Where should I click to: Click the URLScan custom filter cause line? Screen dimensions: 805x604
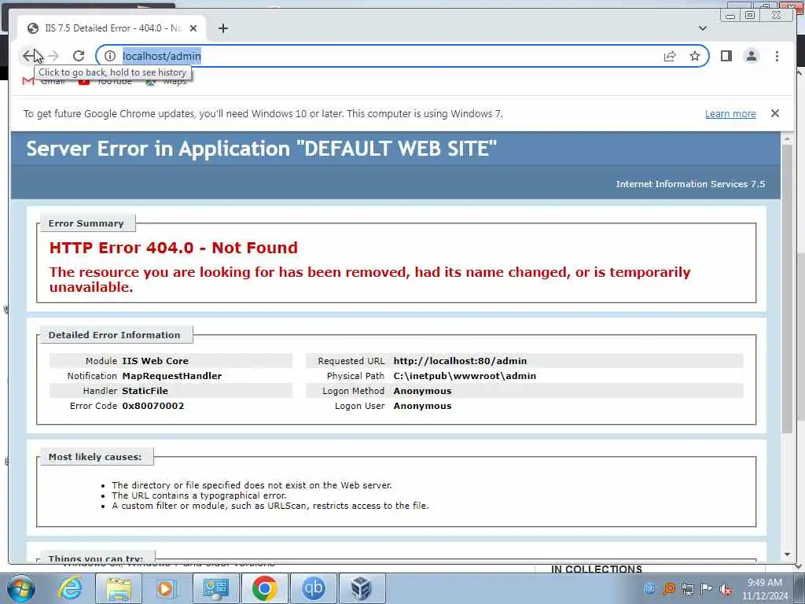[x=270, y=506]
